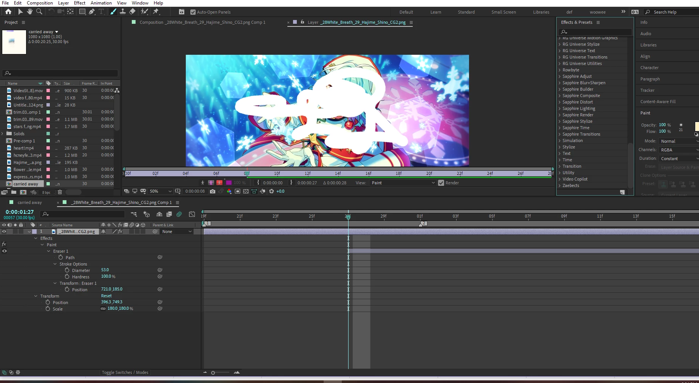Screen dimensions: 699x383
Task: Toggle Eraser 1 visibility eye
Action: click(5, 251)
